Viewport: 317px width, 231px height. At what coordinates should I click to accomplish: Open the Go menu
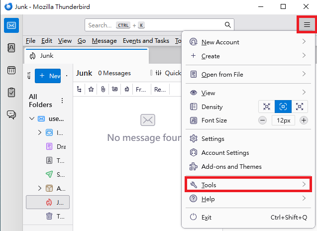82,41
